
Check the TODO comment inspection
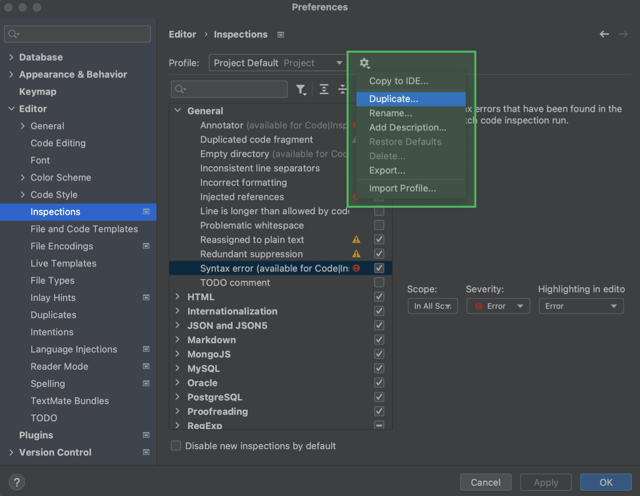[x=379, y=282]
